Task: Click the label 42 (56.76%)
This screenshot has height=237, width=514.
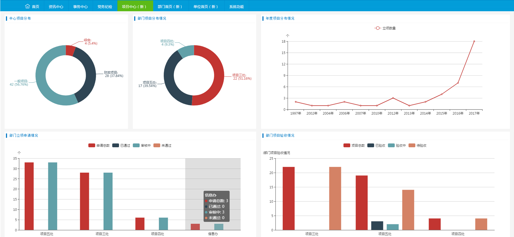Action: (x=19, y=85)
